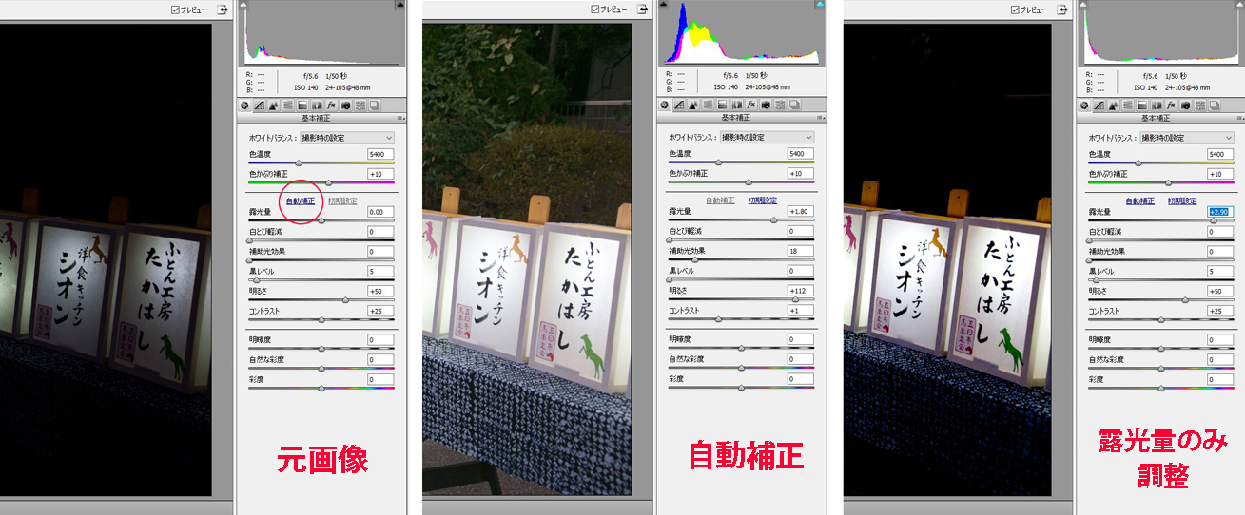Open fx Effects tab in 露光量のみ調整 panel
1245x515 pixels.
(1171, 105)
